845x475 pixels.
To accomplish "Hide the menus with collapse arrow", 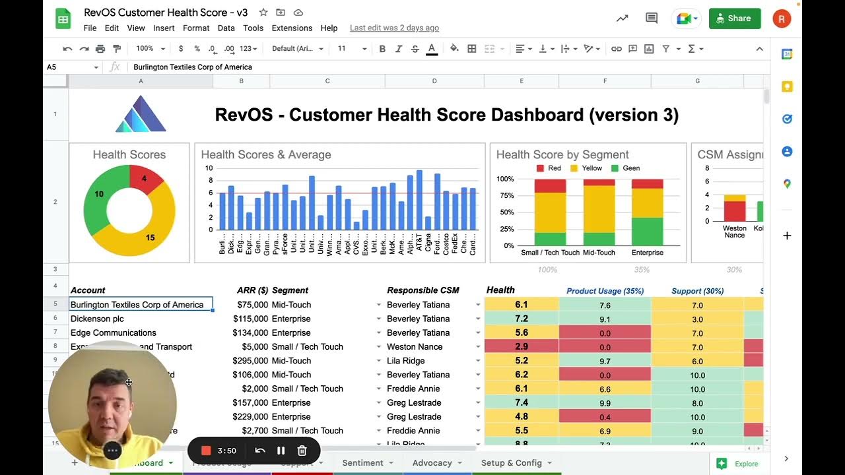I will tap(759, 49).
